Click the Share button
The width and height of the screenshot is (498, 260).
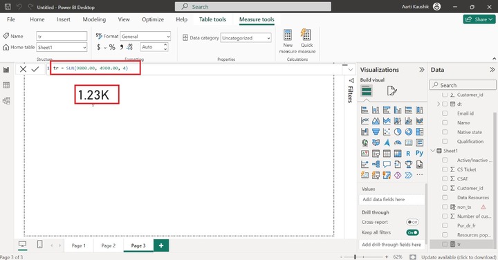pyautogui.click(x=479, y=19)
